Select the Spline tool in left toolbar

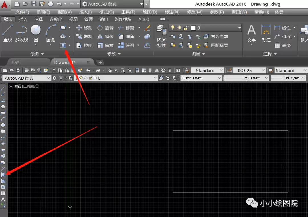[x=3, y=138]
